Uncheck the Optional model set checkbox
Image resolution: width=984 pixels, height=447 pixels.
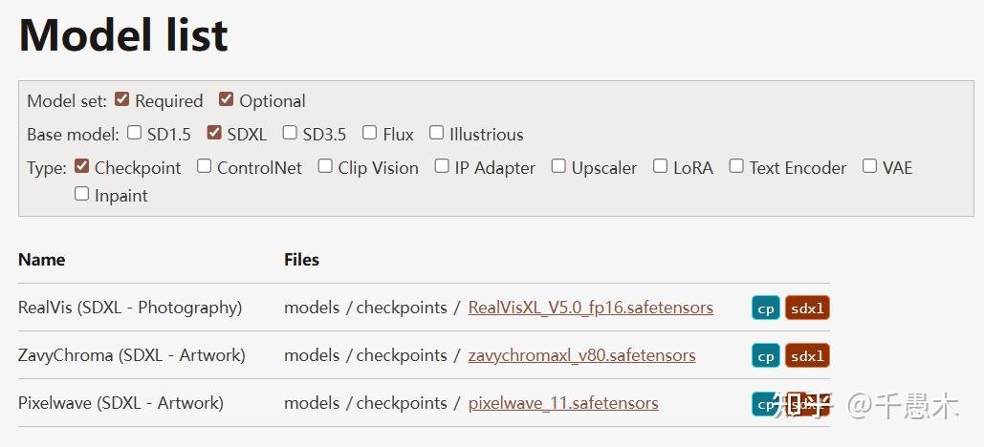pos(226,99)
